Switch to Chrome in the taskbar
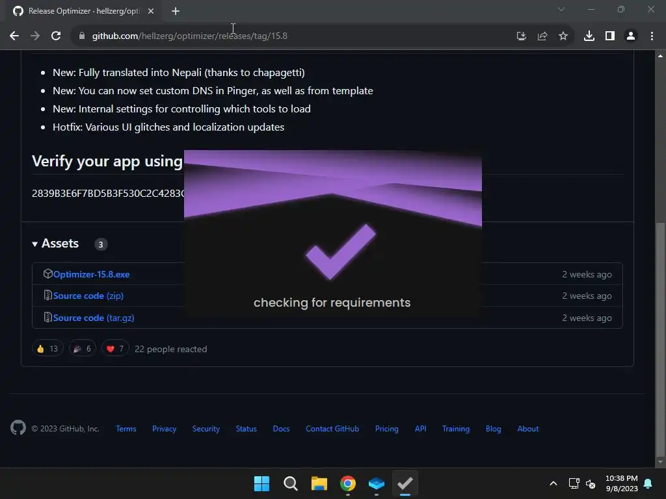 (348, 483)
